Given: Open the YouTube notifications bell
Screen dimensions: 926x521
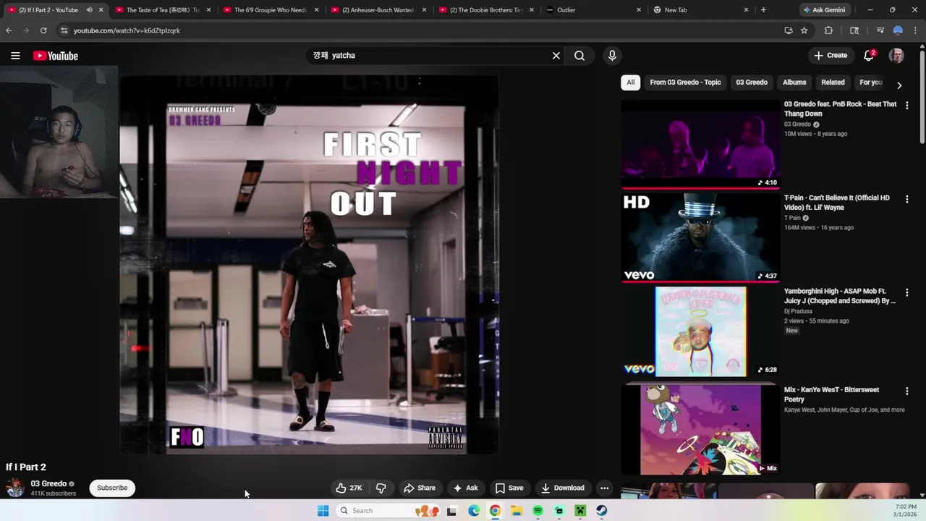Looking at the screenshot, I should tap(869, 56).
